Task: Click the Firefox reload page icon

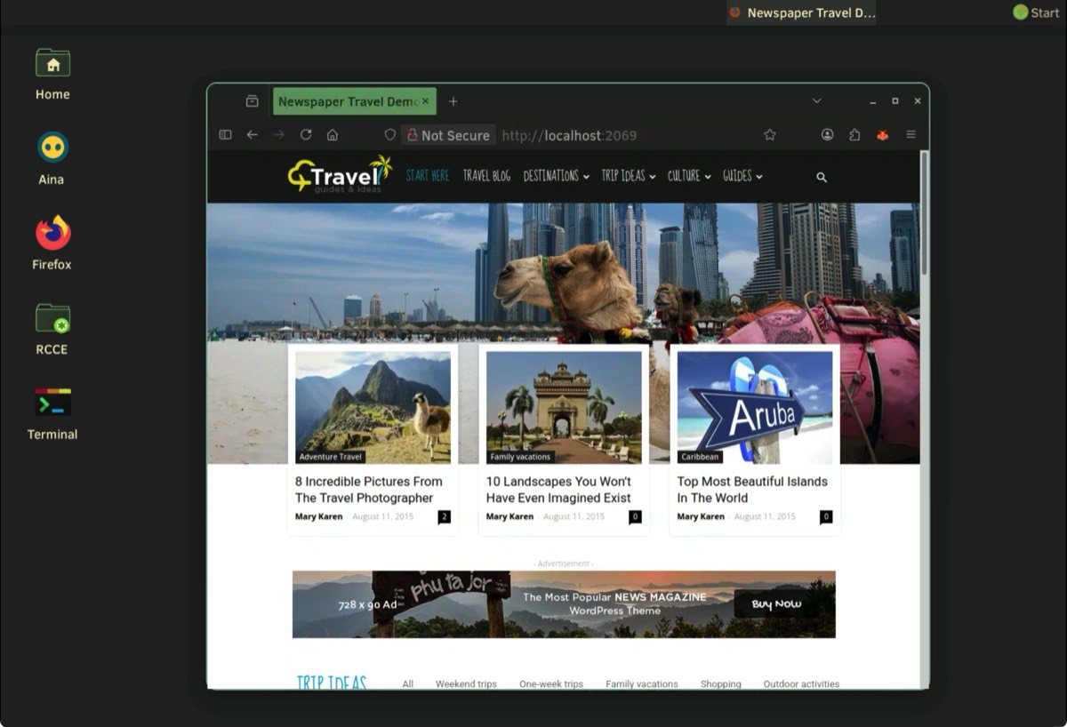Action: [306, 135]
